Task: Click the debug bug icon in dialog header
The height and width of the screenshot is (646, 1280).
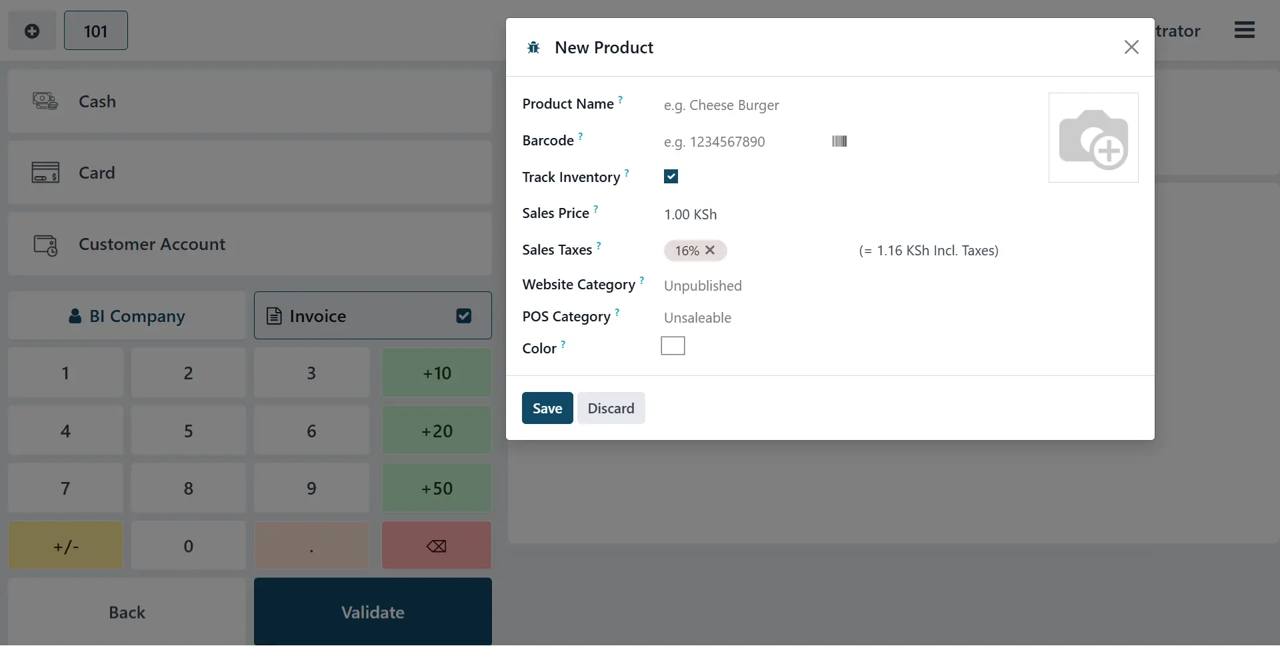Action: click(533, 47)
